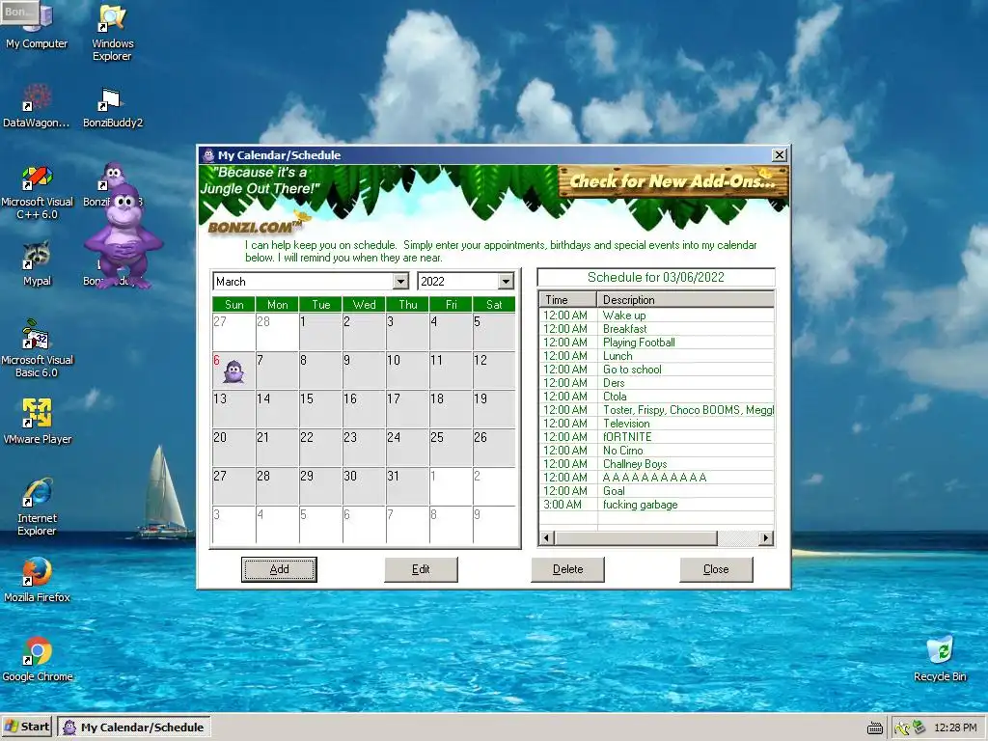Image resolution: width=988 pixels, height=741 pixels.
Task: Click the Add button
Action: coord(279,569)
